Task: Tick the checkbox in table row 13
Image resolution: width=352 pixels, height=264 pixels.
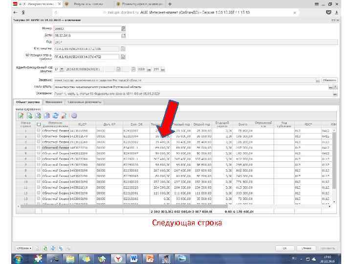Action: coord(39,198)
